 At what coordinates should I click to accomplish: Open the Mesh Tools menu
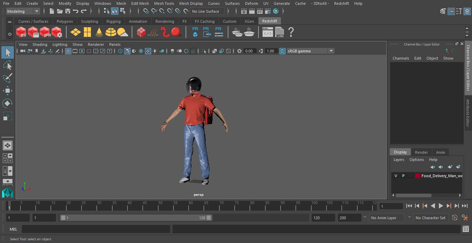(164, 3)
